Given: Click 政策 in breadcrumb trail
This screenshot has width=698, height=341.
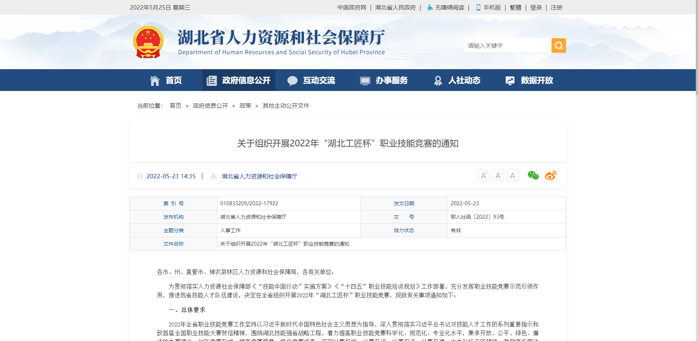Looking at the screenshot, I should click(x=245, y=106).
